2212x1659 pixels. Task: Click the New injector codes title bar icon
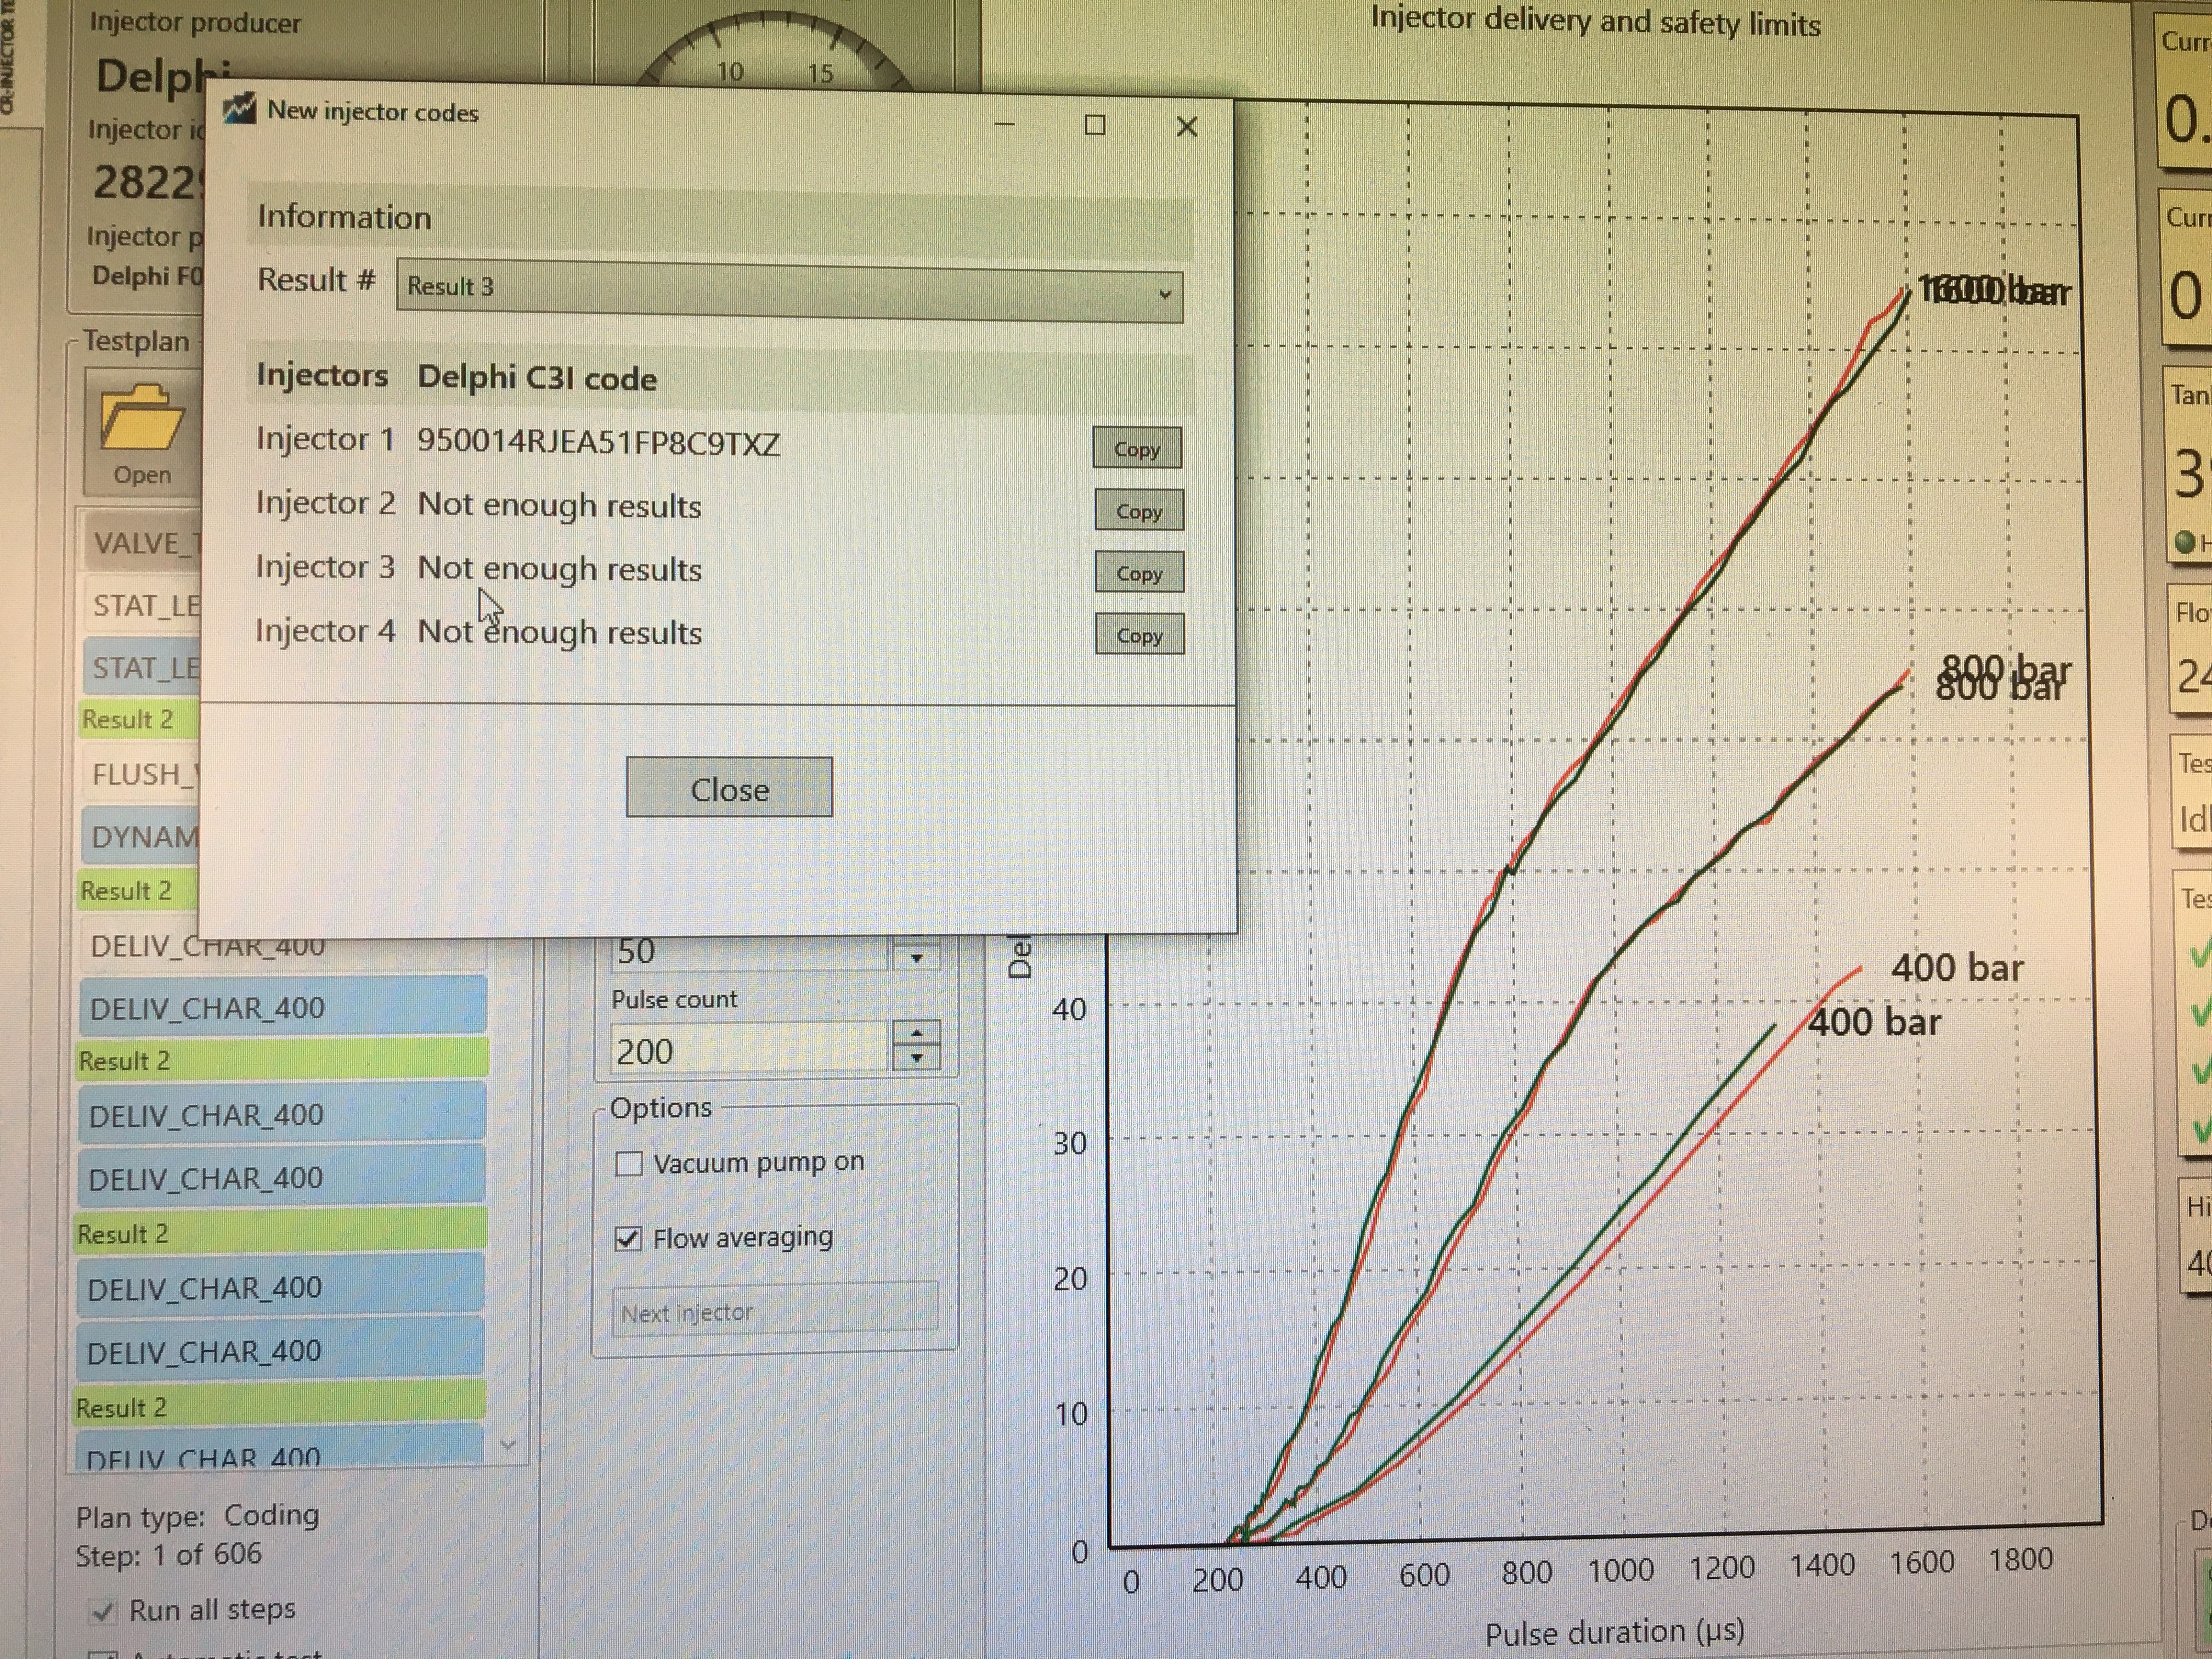(x=239, y=109)
